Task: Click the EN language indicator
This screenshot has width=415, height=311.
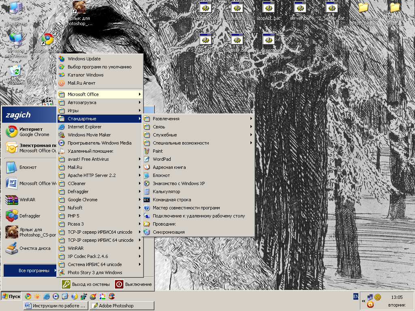Action: [356, 297]
